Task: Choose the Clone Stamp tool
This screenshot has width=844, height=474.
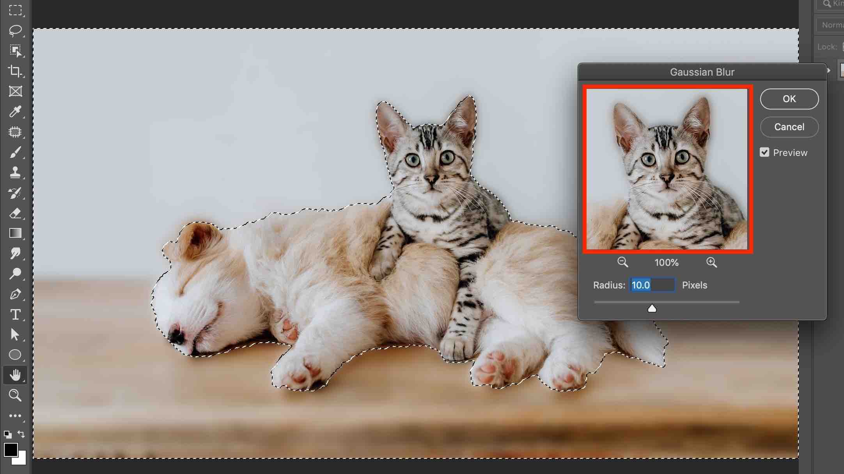Action: tap(15, 172)
